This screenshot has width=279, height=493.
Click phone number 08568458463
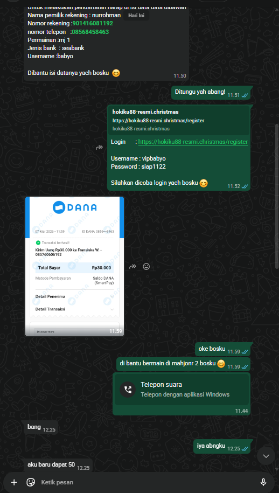90,32
